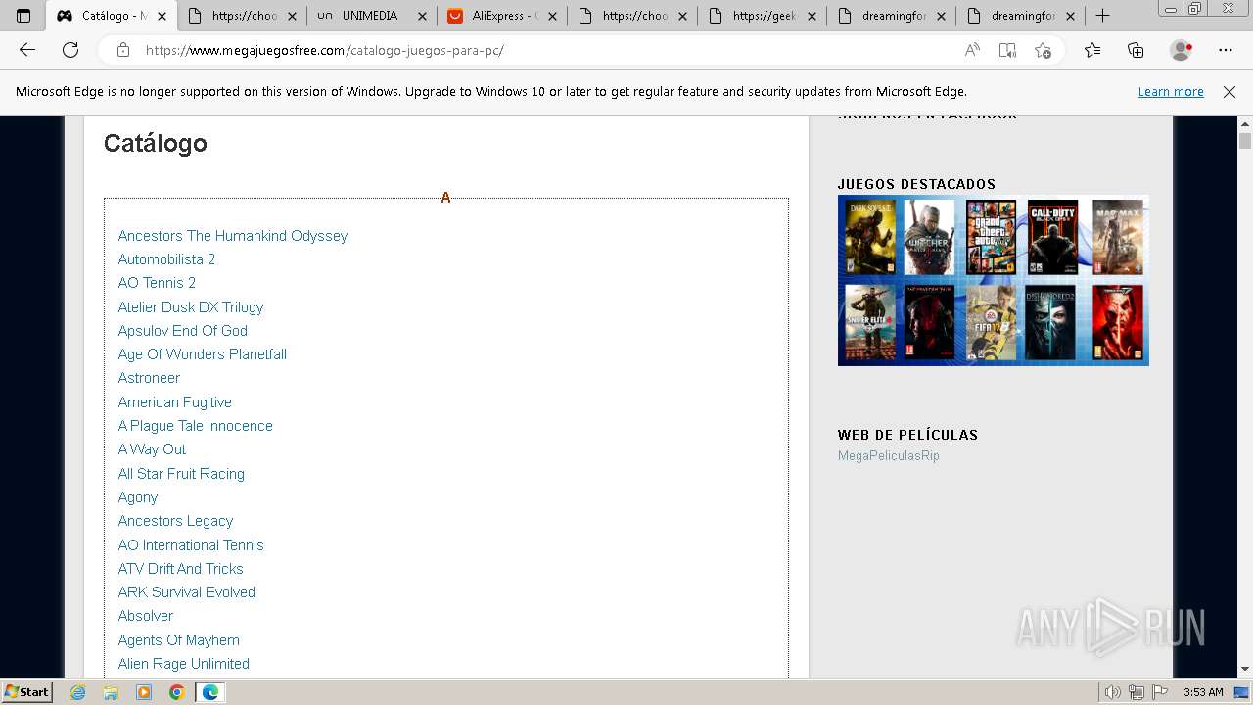Open the volume control in system tray

click(1112, 692)
